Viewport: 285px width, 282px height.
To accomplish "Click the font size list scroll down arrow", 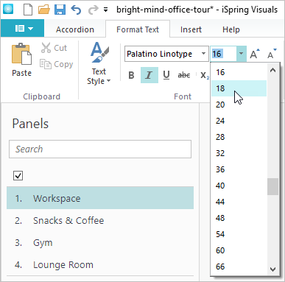I will pos(272,269).
